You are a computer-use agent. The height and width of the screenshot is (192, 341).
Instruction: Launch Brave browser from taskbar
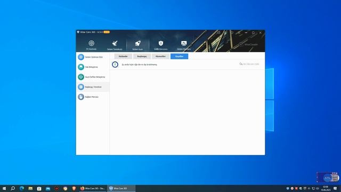(74, 188)
